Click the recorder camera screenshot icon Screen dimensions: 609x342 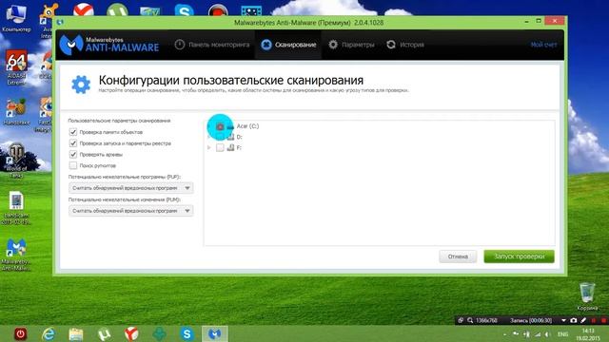click(x=574, y=321)
